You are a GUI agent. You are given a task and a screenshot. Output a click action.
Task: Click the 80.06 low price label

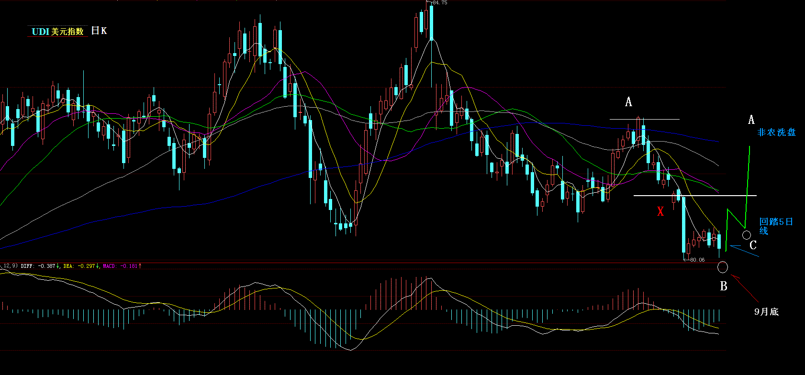[x=697, y=260]
